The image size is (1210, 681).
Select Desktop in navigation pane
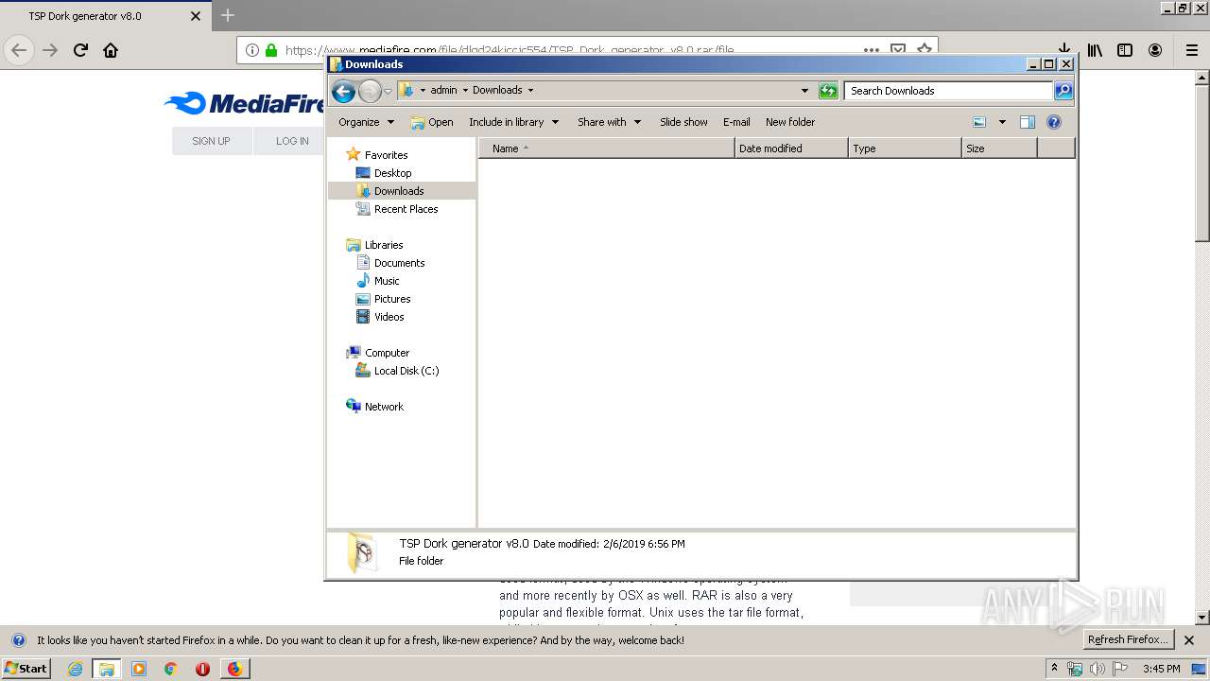click(392, 173)
